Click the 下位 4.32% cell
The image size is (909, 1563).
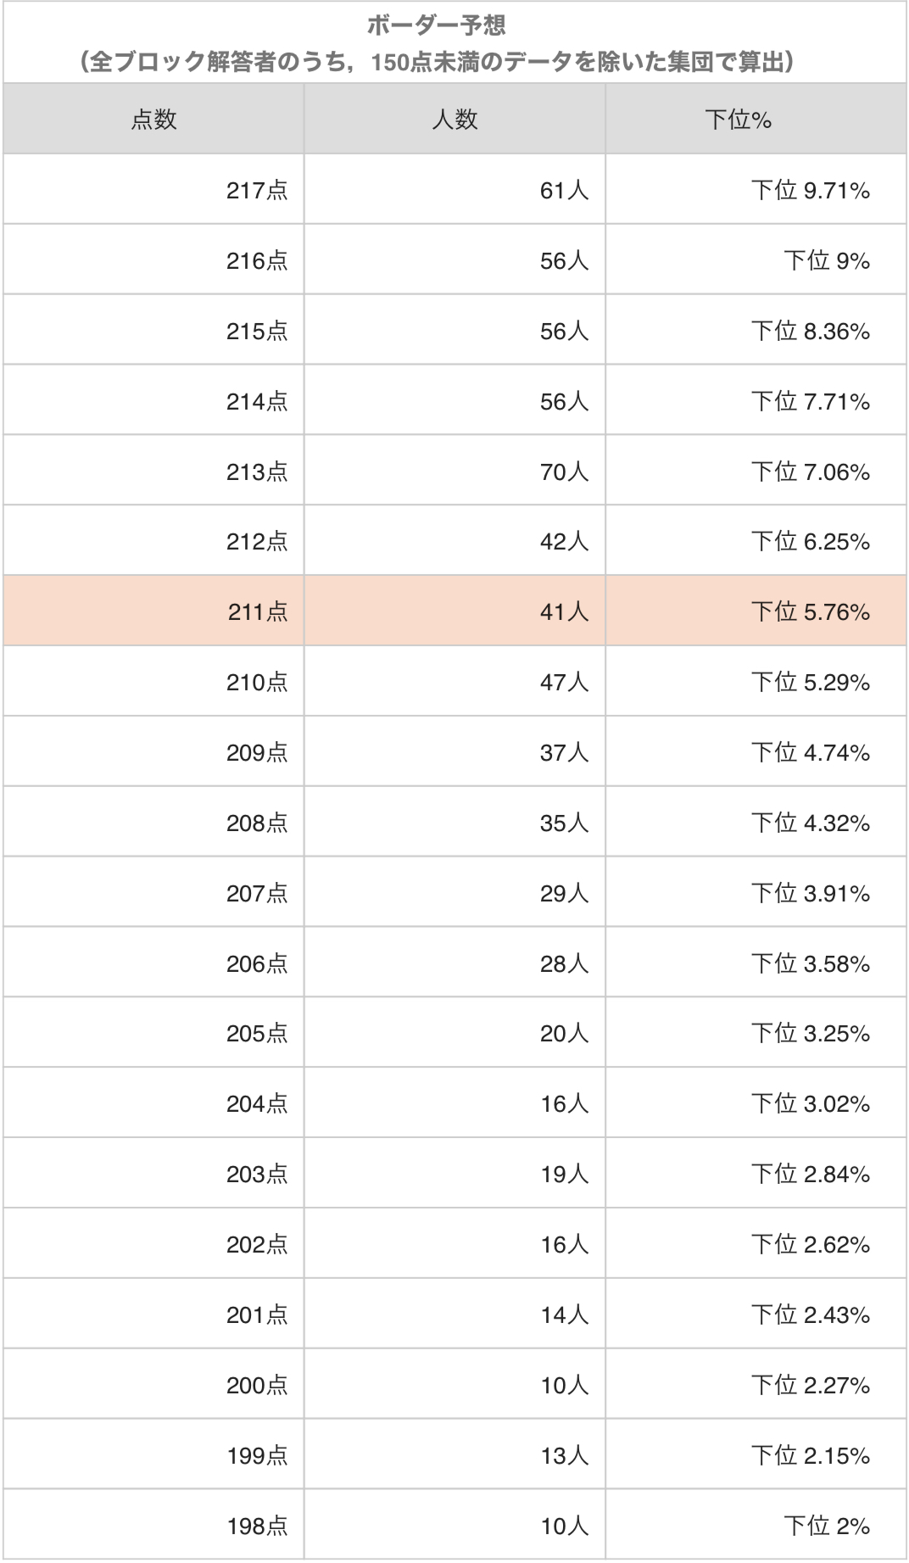(x=810, y=823)
